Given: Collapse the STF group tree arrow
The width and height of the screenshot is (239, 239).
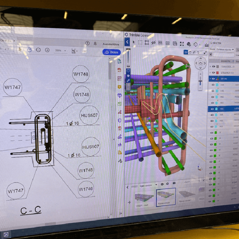Looking at the screenshot, I should click(210, 79).
